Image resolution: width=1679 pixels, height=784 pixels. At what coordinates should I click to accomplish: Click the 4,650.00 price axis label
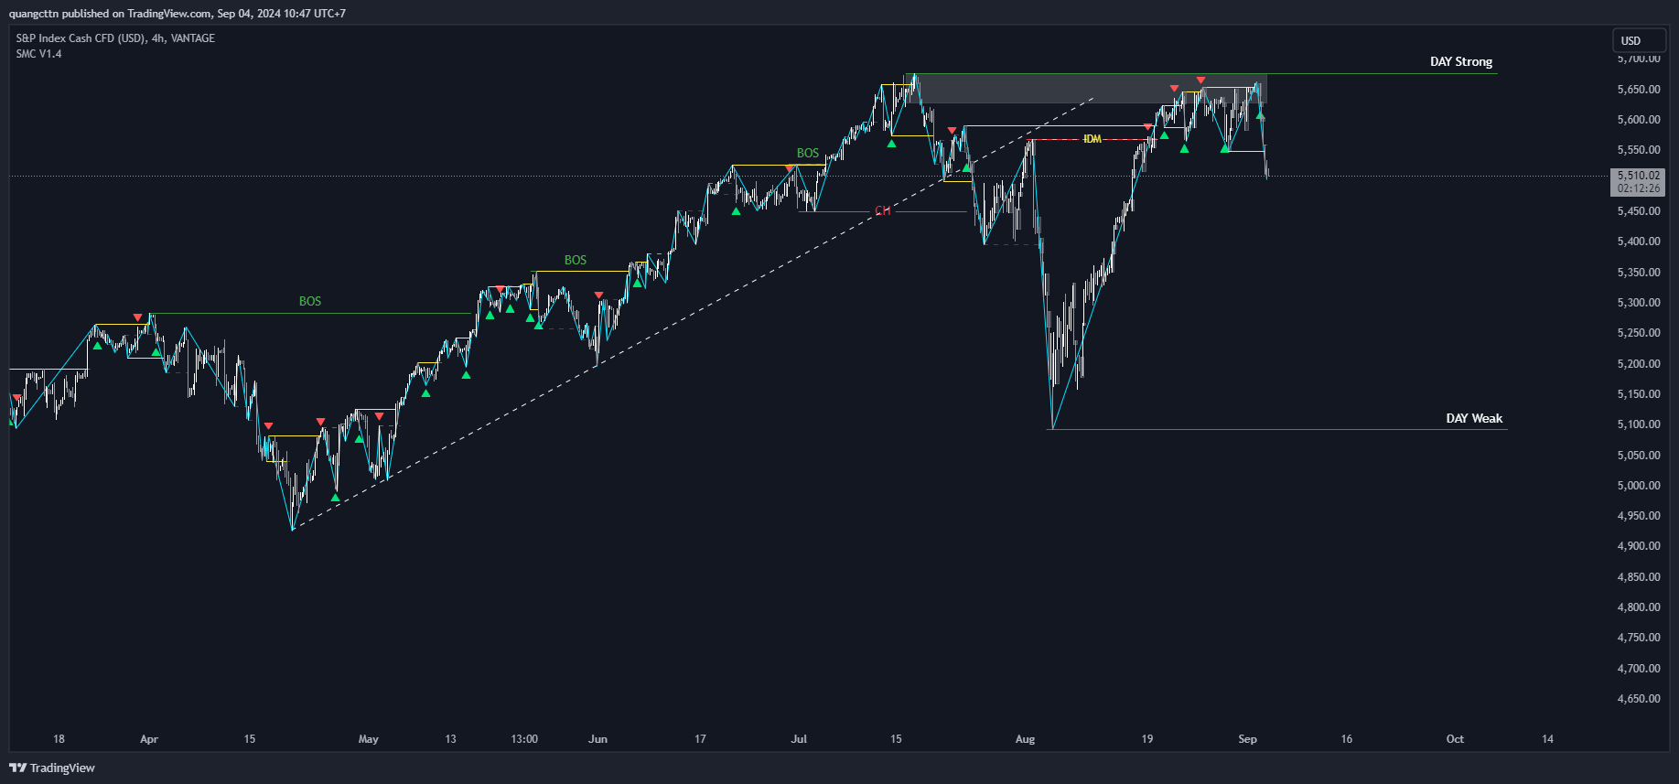pyautogui.click(x=1638, y=699)
